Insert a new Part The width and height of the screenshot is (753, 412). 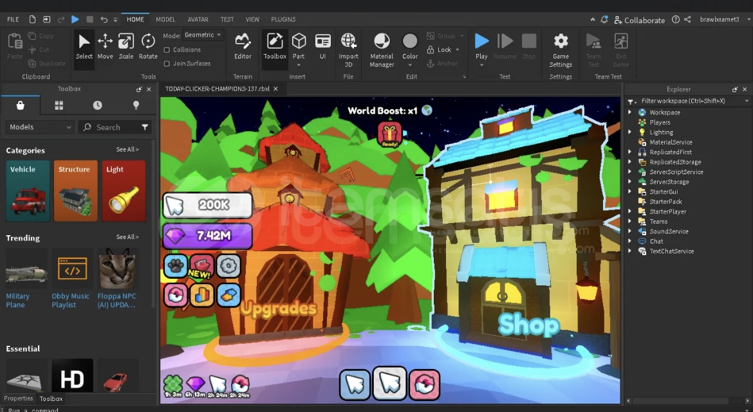(299, 49)
